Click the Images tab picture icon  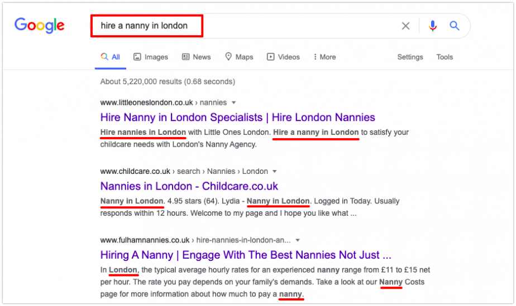click(x=137, y=57)
